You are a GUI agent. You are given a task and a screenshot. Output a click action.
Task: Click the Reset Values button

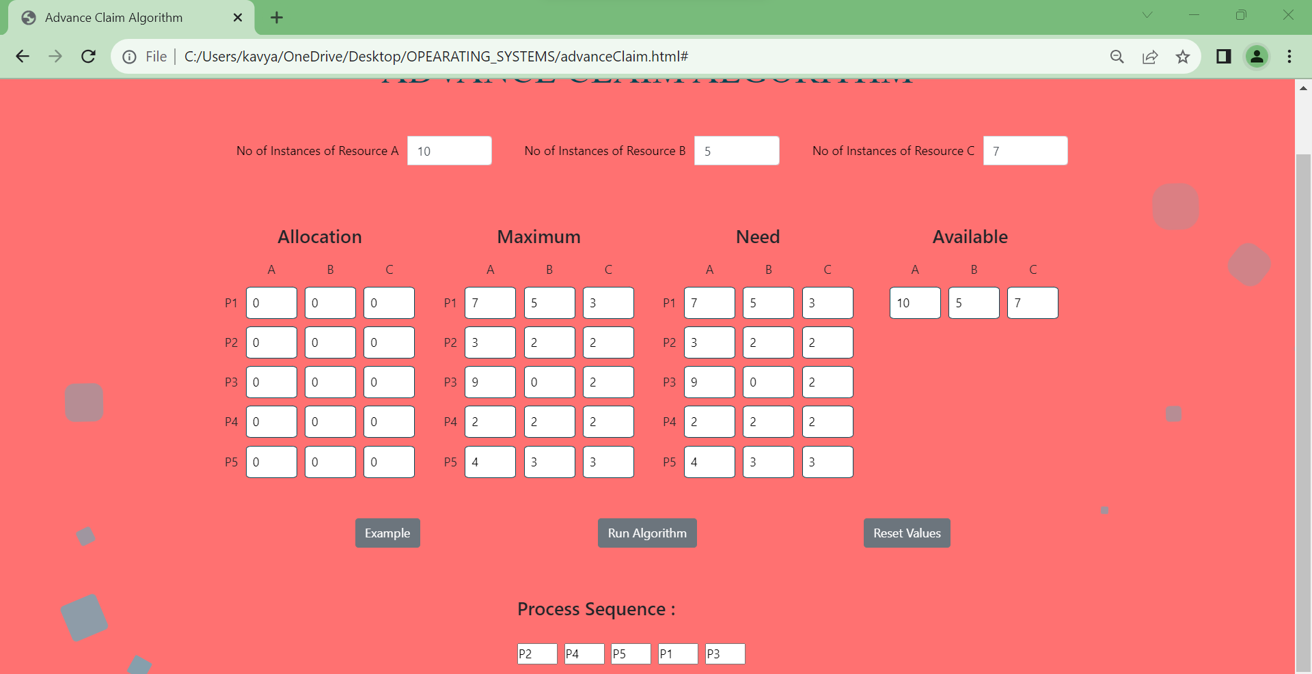click(x=906, y=533)
